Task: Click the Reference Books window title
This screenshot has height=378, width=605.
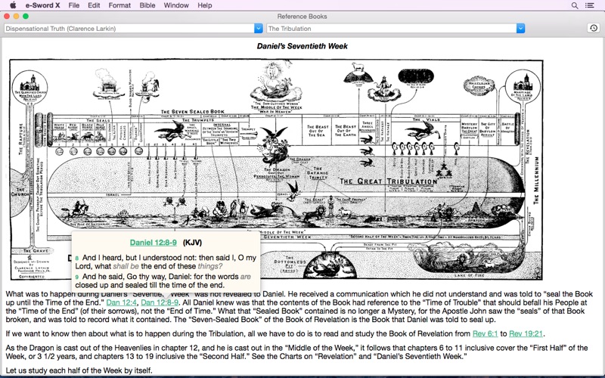Action: [x=302, y=17]
